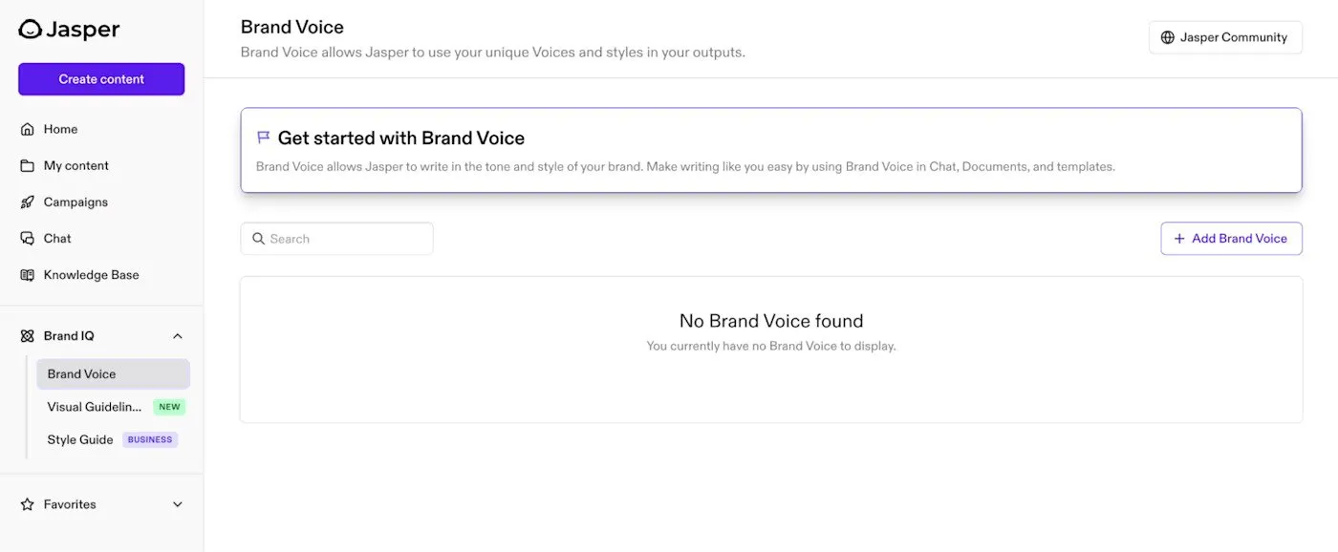Select the Knowledge Base icon
Image resolution: width=1338 pixels, height=552 pixels.
click(x=28, y=274)
